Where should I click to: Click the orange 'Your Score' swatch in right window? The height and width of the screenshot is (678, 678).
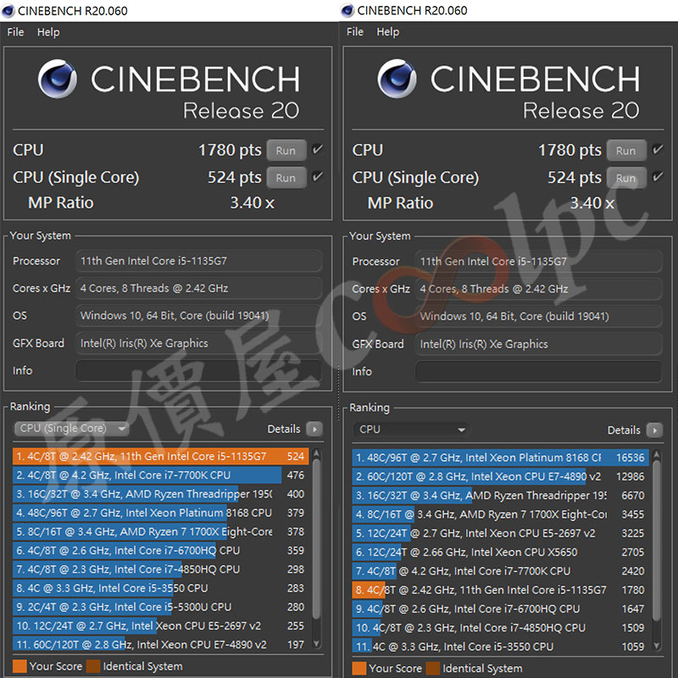(x=359, y=669)
